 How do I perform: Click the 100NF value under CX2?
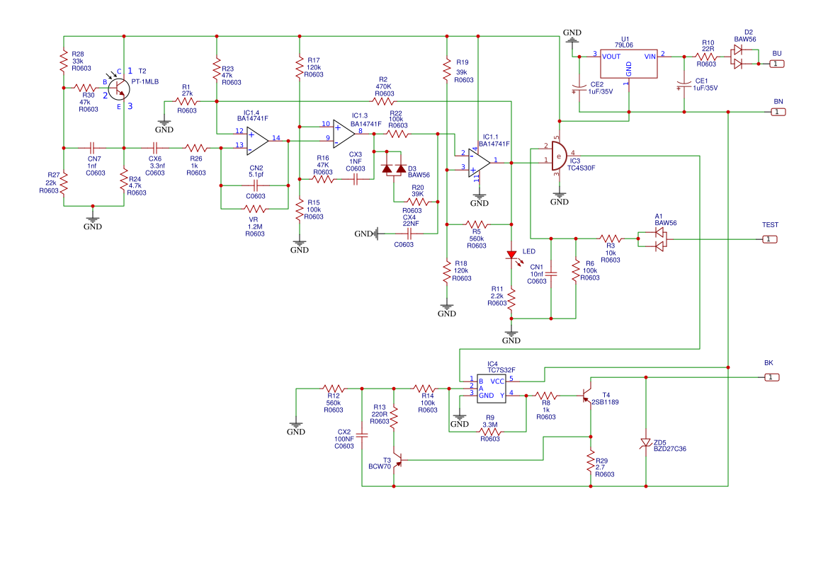(x=344, y=439)
